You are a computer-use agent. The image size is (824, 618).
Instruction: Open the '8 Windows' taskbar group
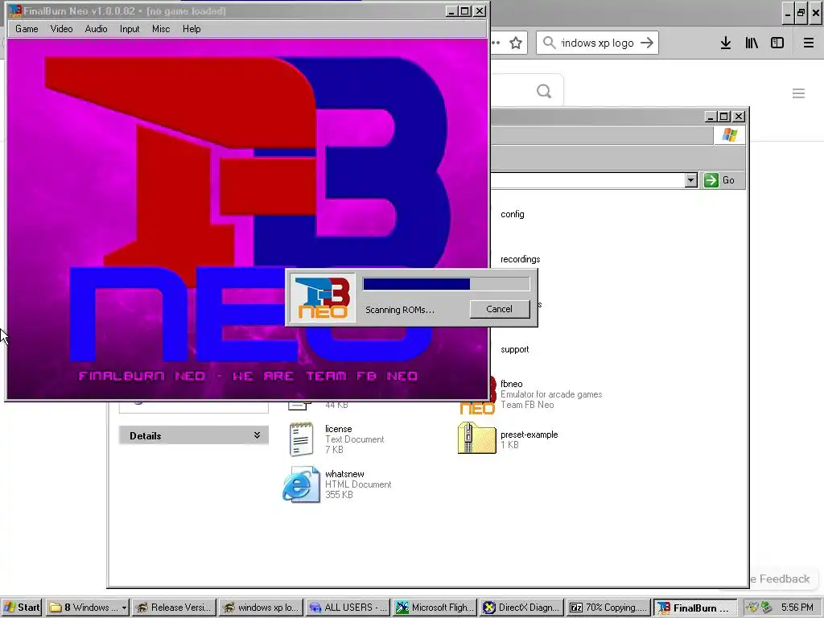(87, 608)
